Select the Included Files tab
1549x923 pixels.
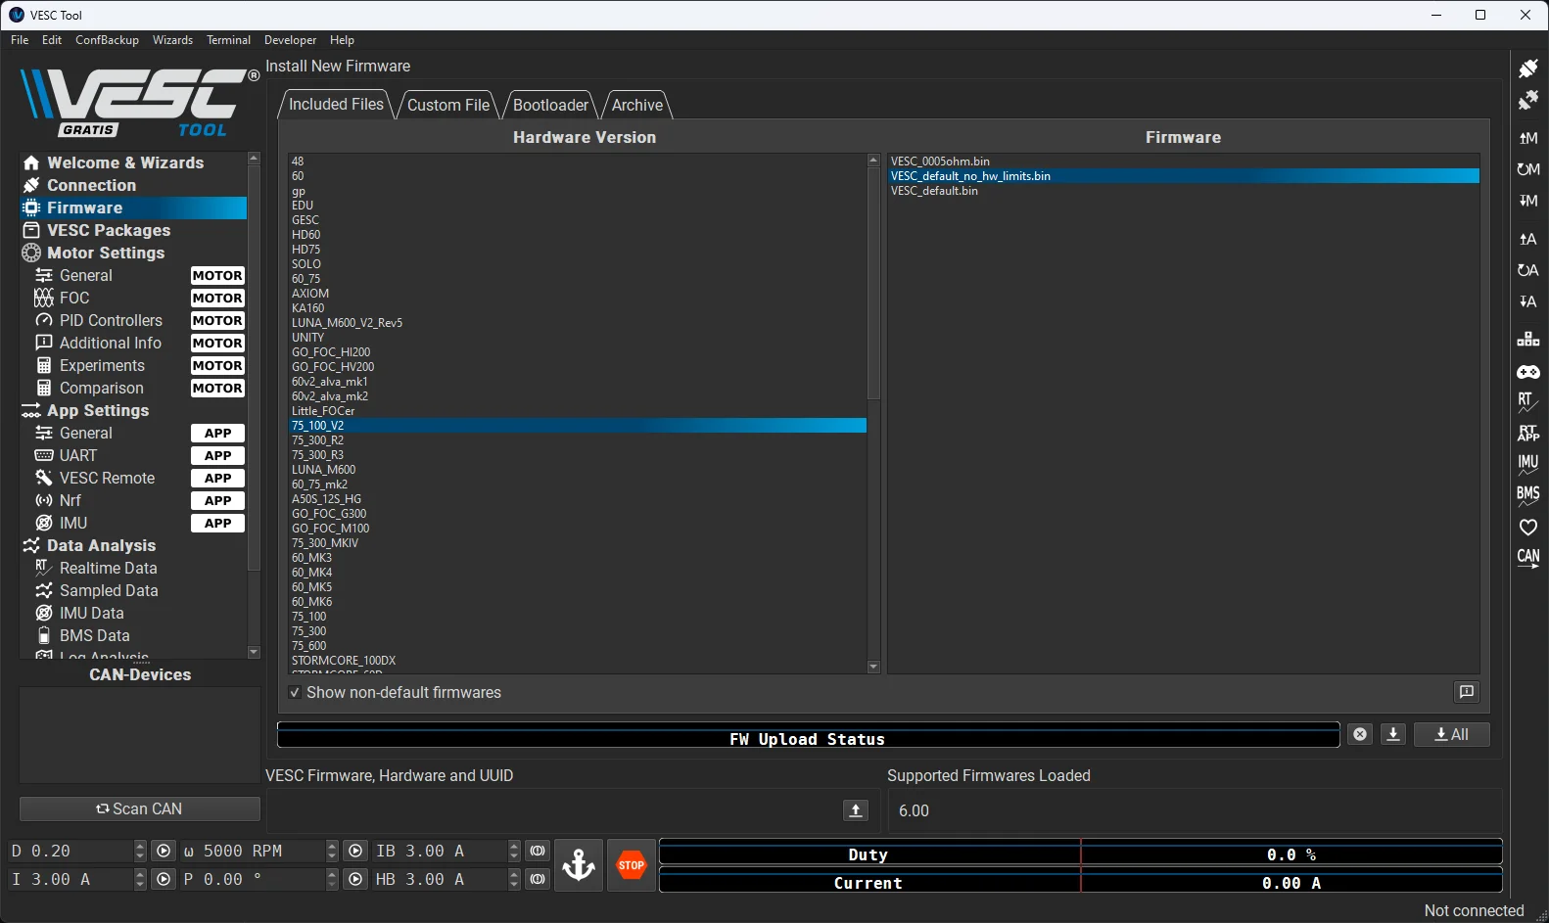click(x=336, y=104)
